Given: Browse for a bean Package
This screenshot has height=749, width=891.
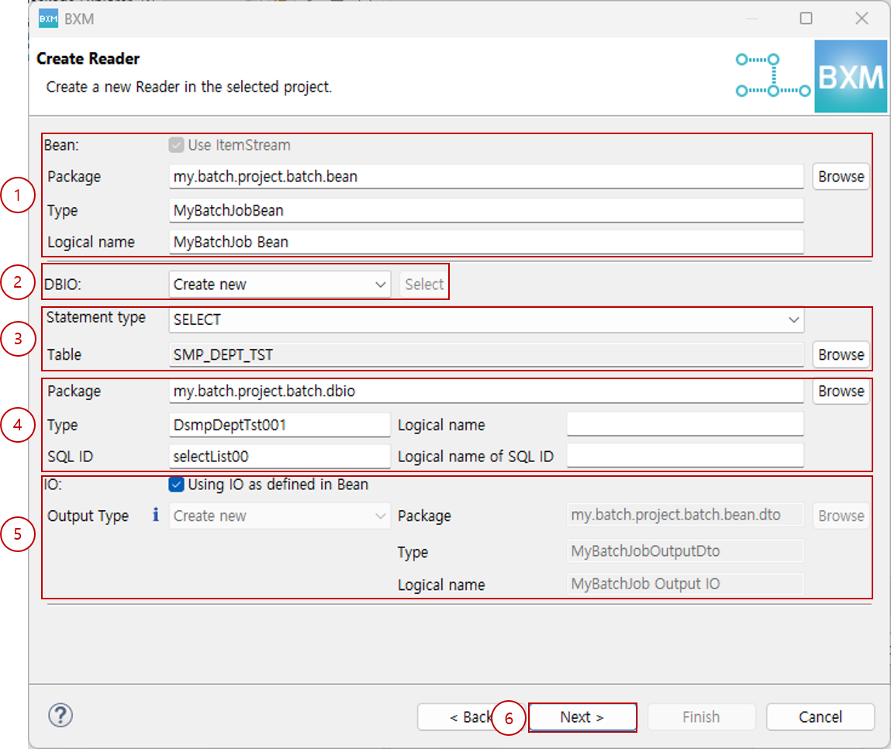Looking at the screenshot, I should pos(841,176).
